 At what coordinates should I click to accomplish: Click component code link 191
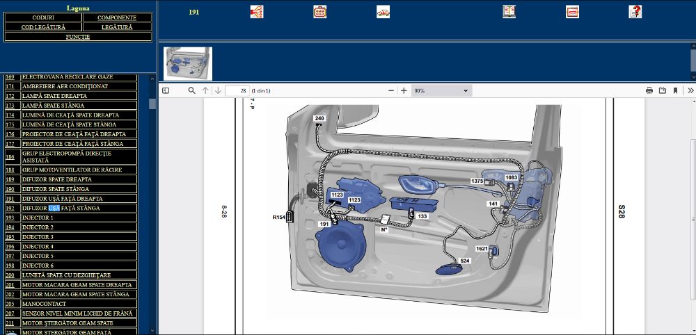(10, 199)
